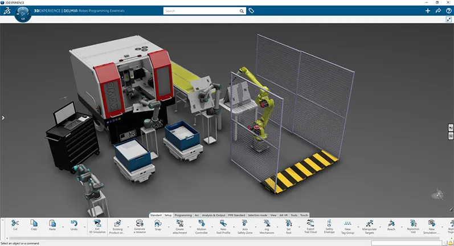Screen dimensions: 454x246
Task: Click the Reposition tool icon
Action: (413, 223)
